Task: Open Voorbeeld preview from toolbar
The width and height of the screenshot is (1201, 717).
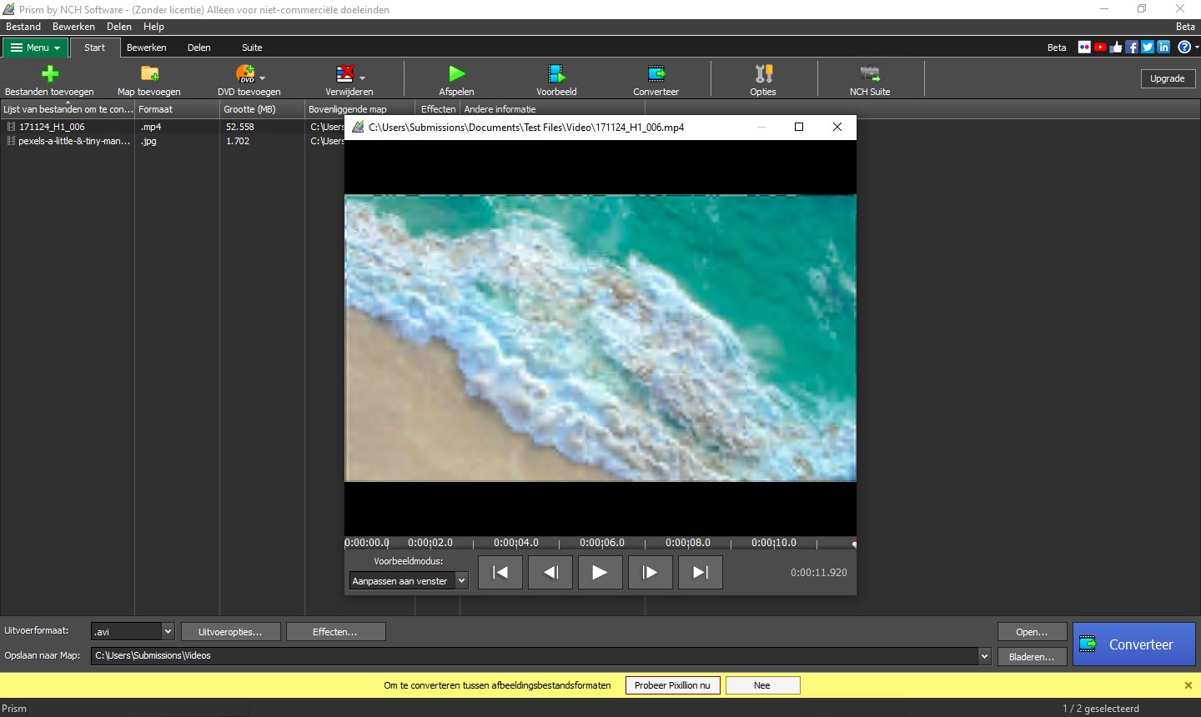Action: tap(556, 73)
